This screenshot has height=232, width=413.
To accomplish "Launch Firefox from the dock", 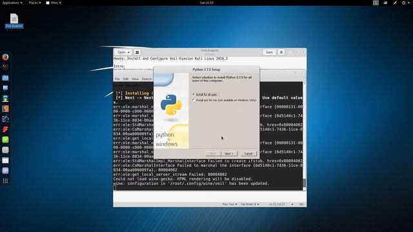I will click(x=5, y=57).
